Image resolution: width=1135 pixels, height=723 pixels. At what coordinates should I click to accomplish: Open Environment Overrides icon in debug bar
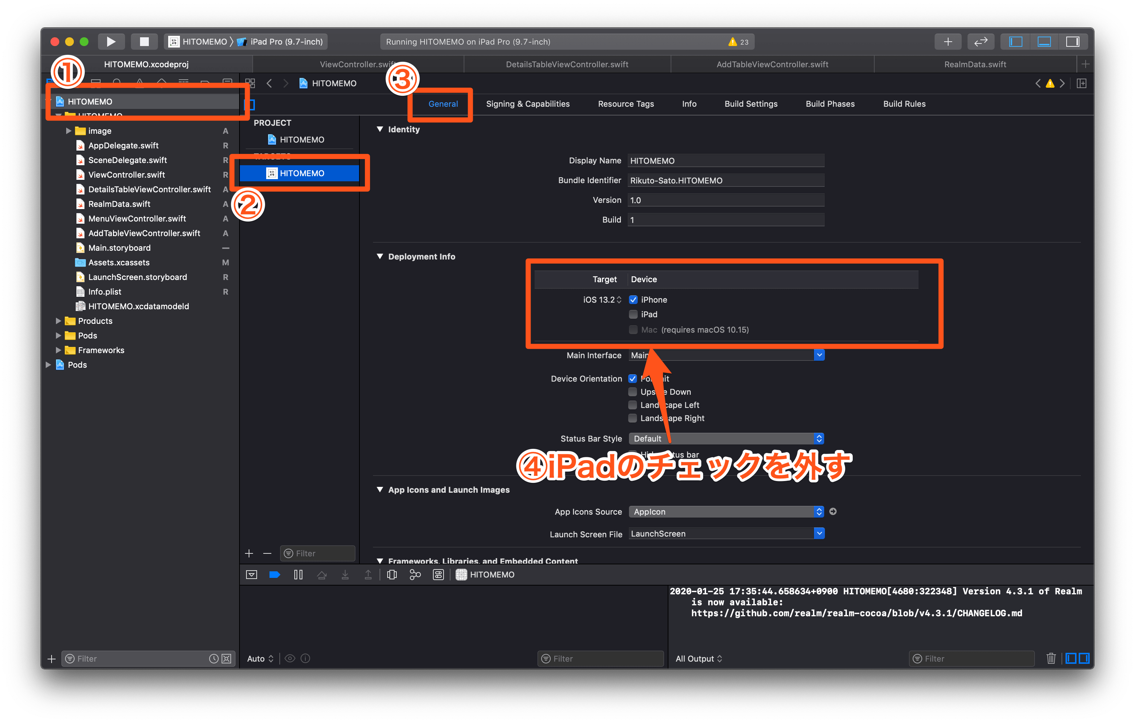click(x=438, y=575)
